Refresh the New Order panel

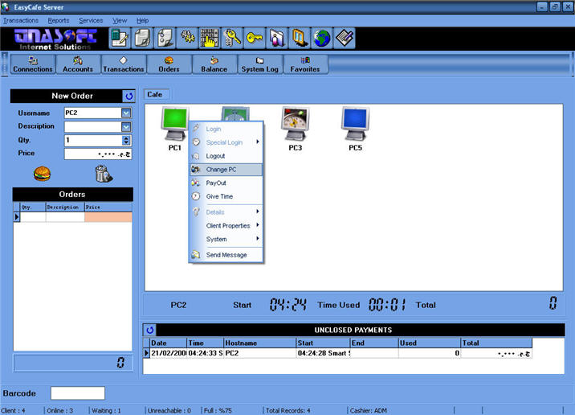[128, 97]
